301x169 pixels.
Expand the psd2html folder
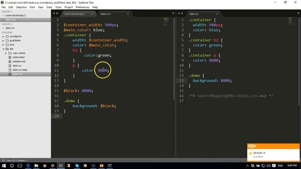3,41
